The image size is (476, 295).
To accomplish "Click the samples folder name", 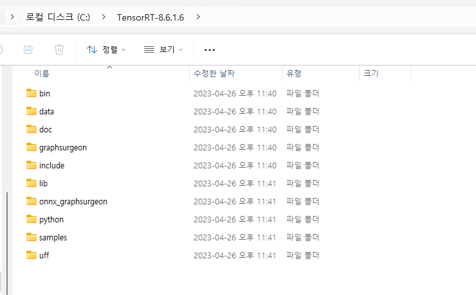I will point(53,237).
